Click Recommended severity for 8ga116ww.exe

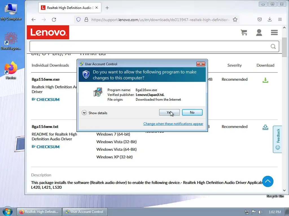(x=235, y=79)
